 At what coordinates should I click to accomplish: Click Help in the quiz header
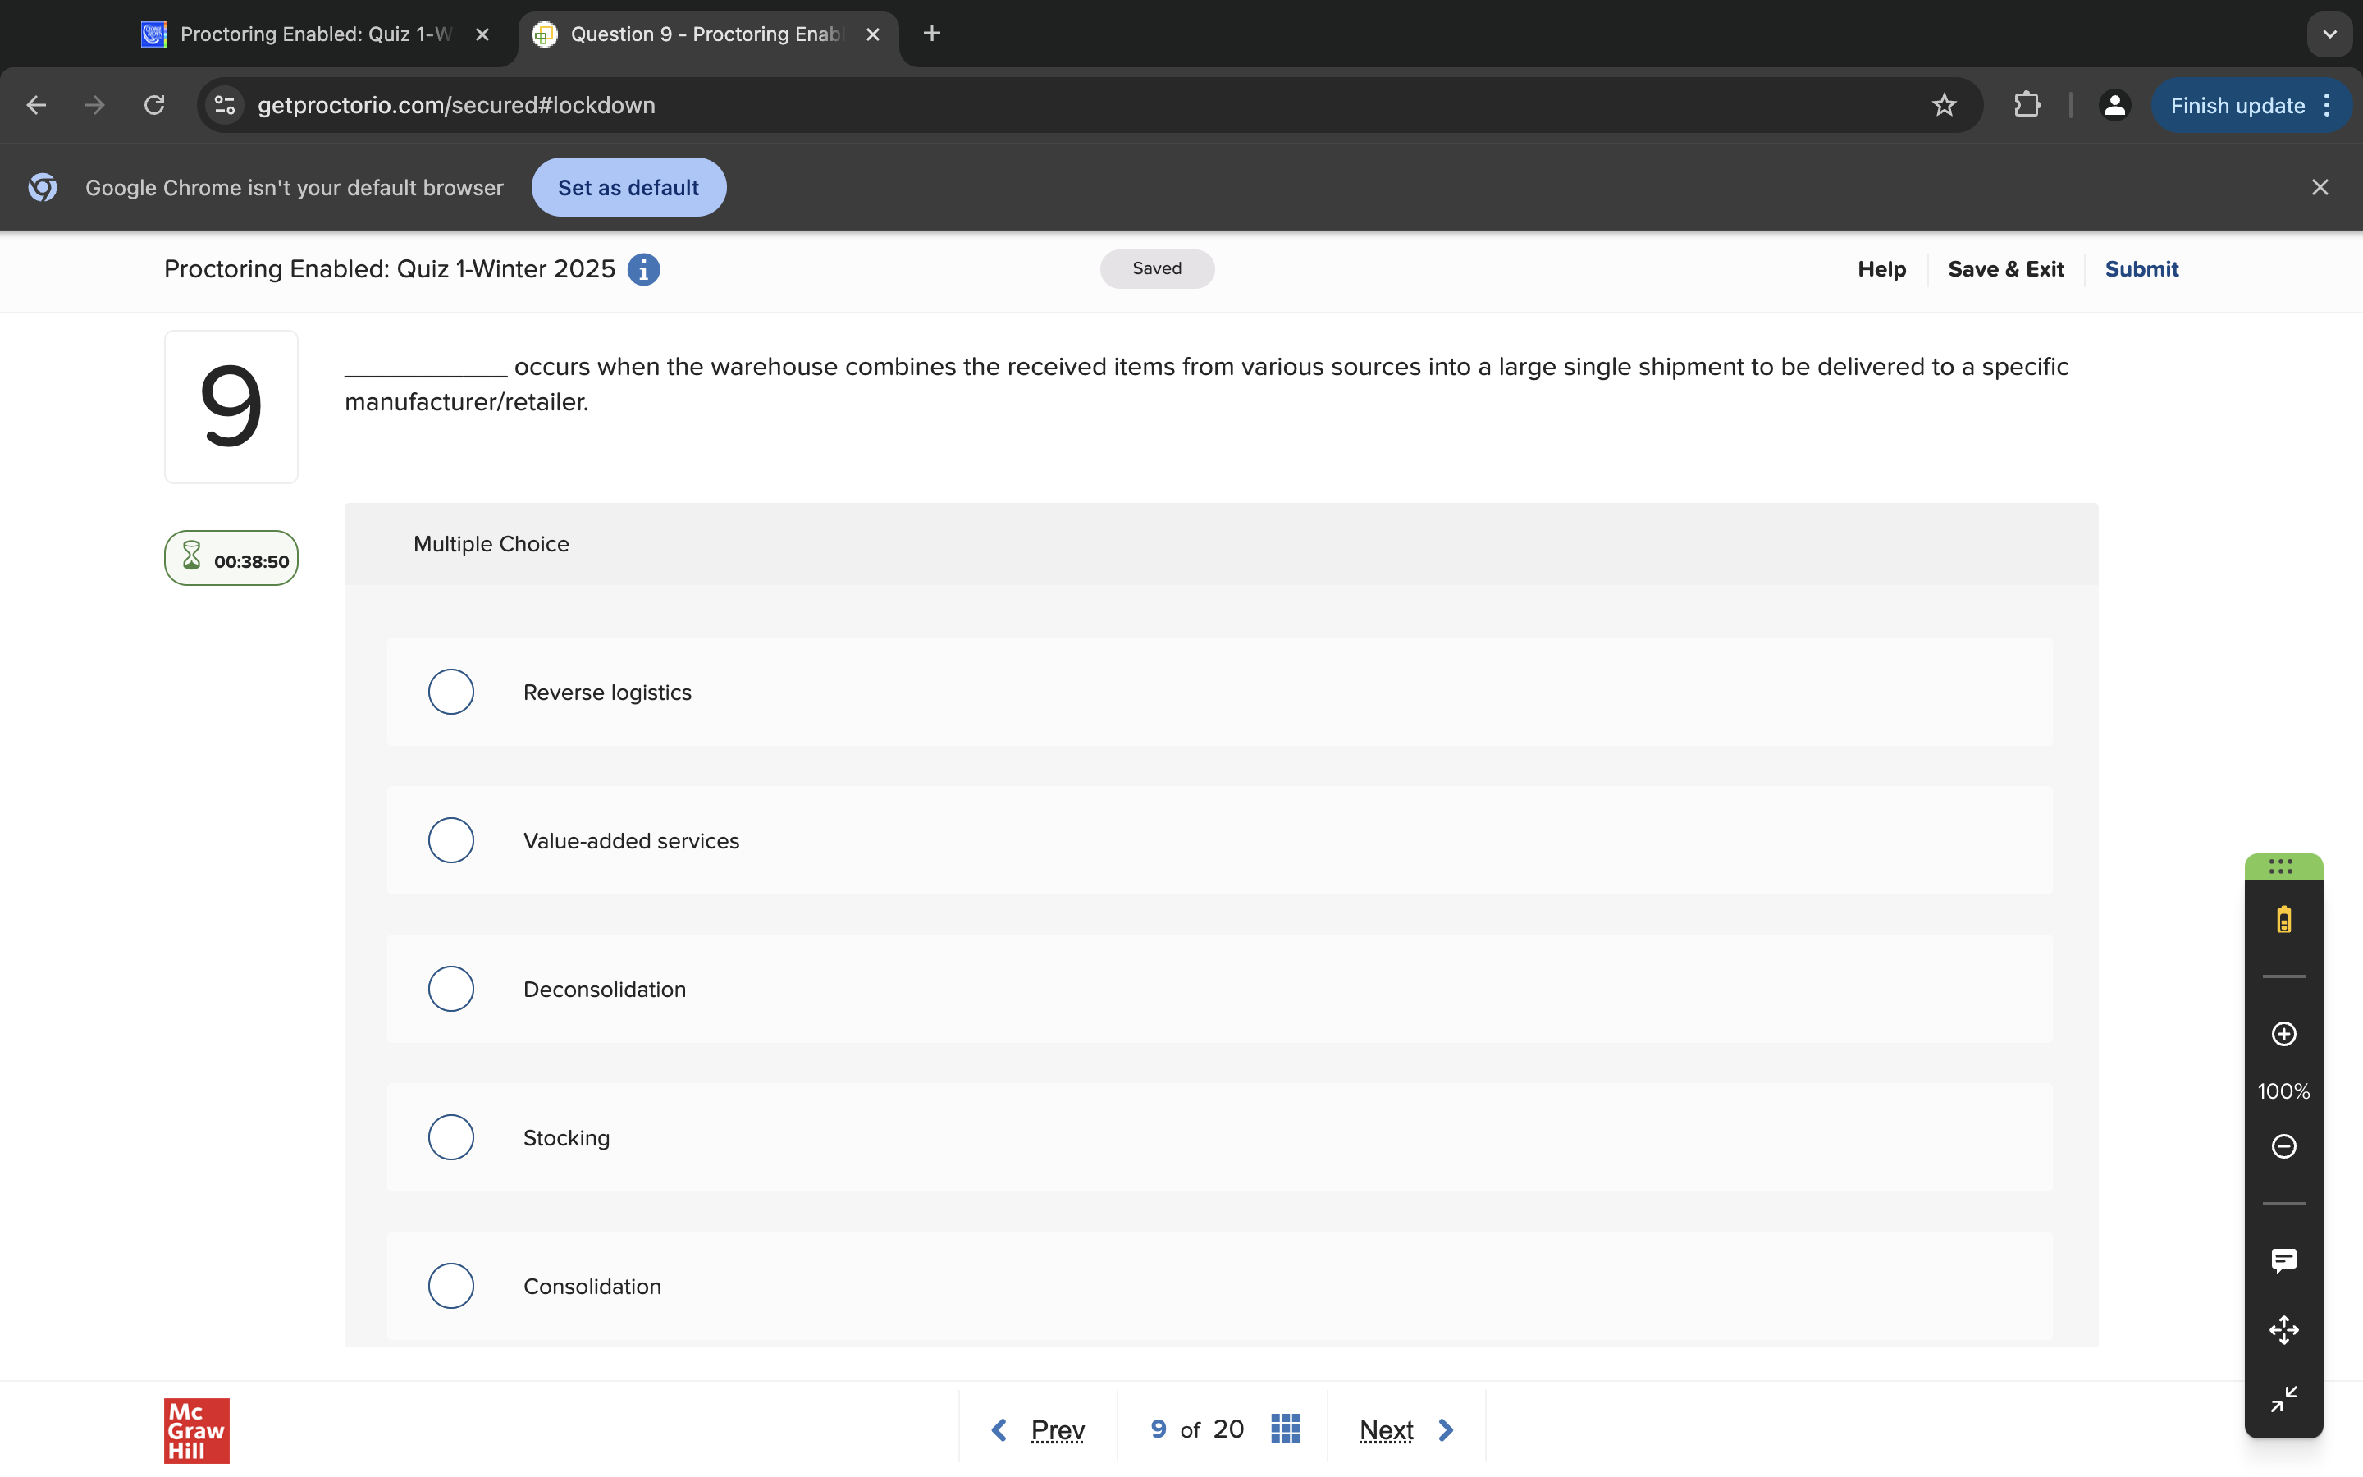(1881, 270)
